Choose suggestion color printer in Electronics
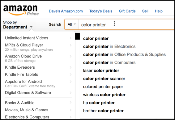 pyautogui.click(x=109, y=47)
